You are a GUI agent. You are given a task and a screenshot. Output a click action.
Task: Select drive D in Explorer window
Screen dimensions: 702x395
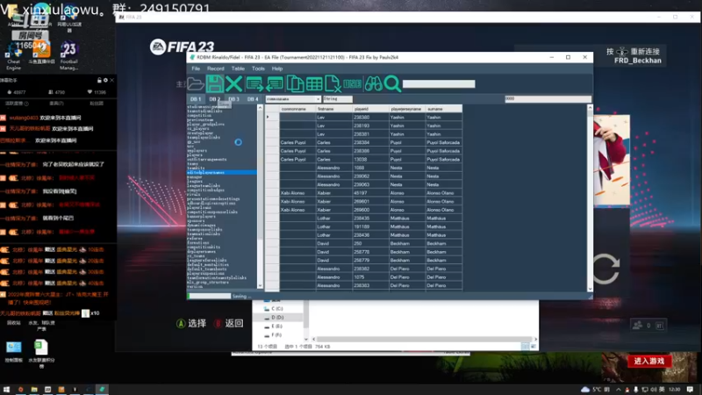[x=277, y=317]
